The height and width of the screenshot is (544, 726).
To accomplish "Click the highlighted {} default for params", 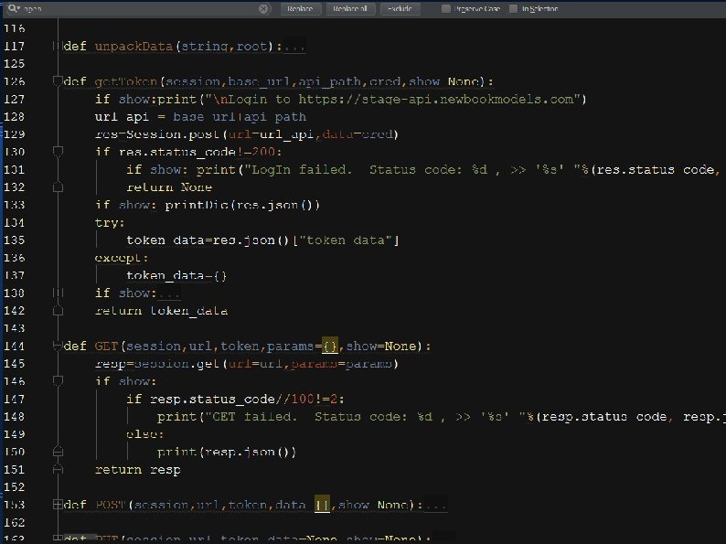I will [330, 346].
